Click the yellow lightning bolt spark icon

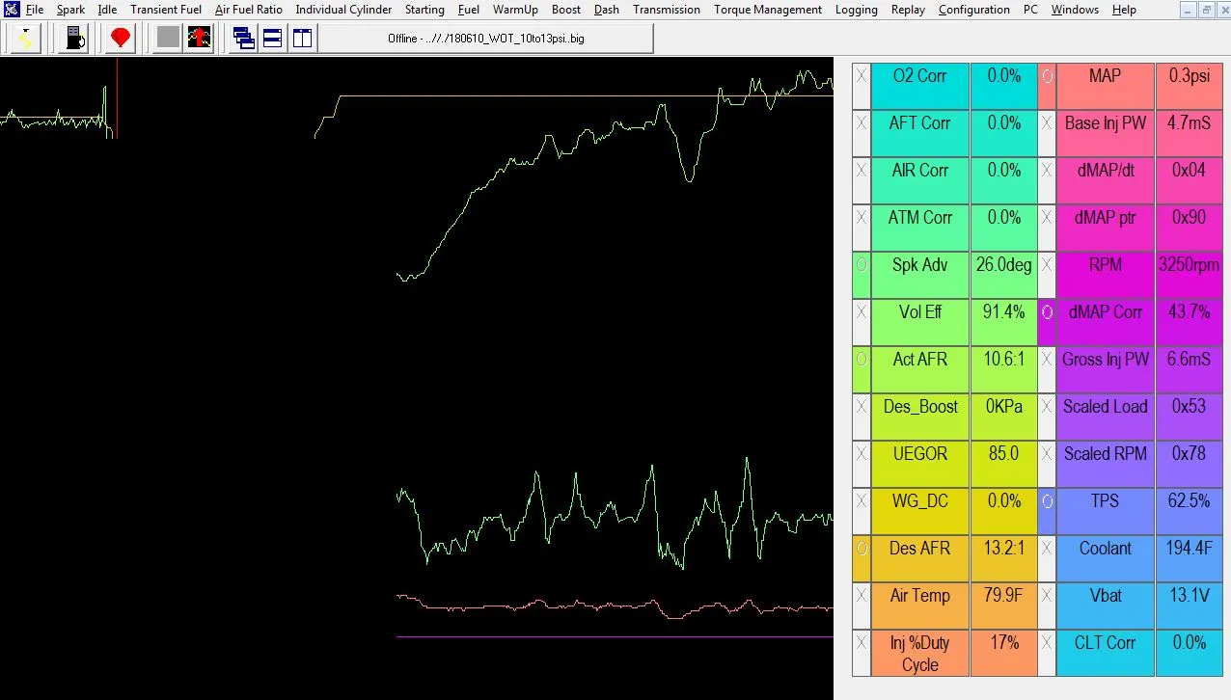point(24,39)
